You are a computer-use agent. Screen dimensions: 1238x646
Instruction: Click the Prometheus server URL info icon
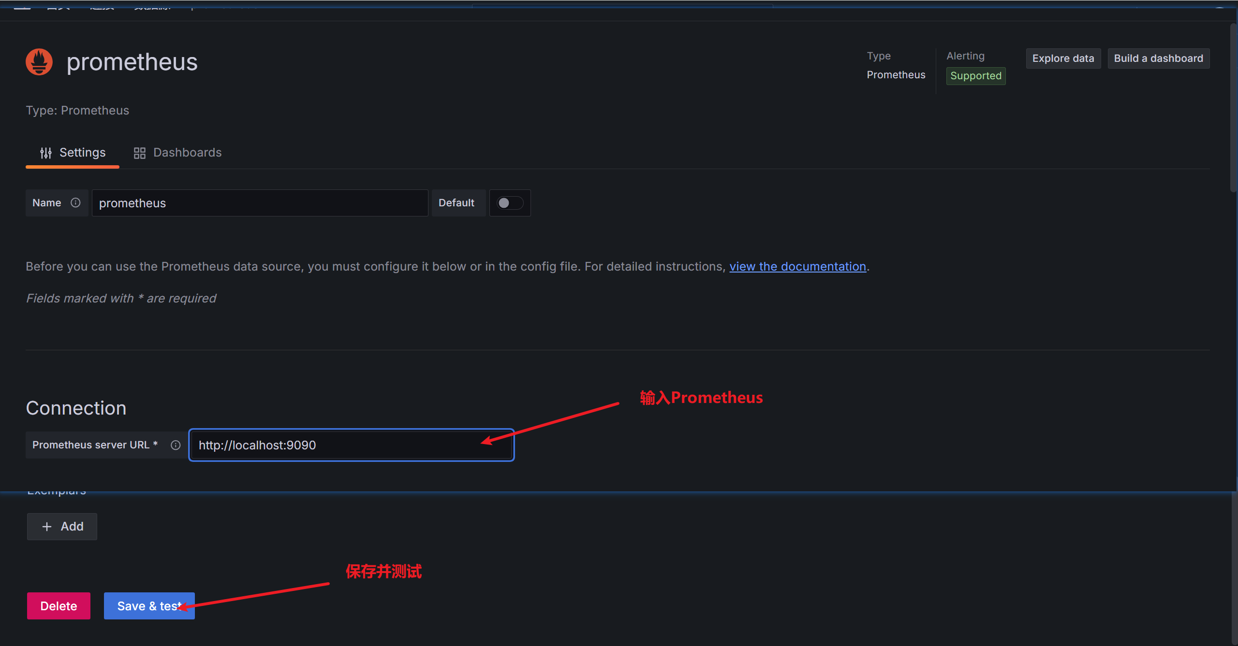coord(176,445)
